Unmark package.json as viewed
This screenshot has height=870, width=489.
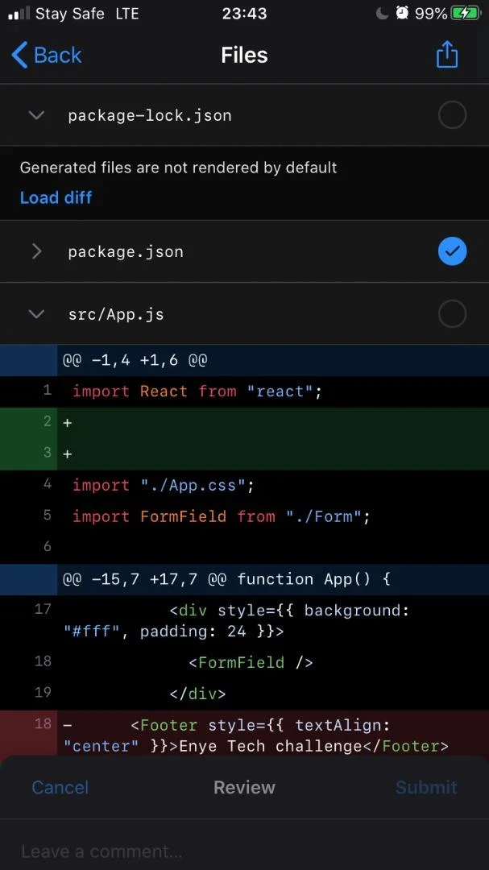pos(452,251)
